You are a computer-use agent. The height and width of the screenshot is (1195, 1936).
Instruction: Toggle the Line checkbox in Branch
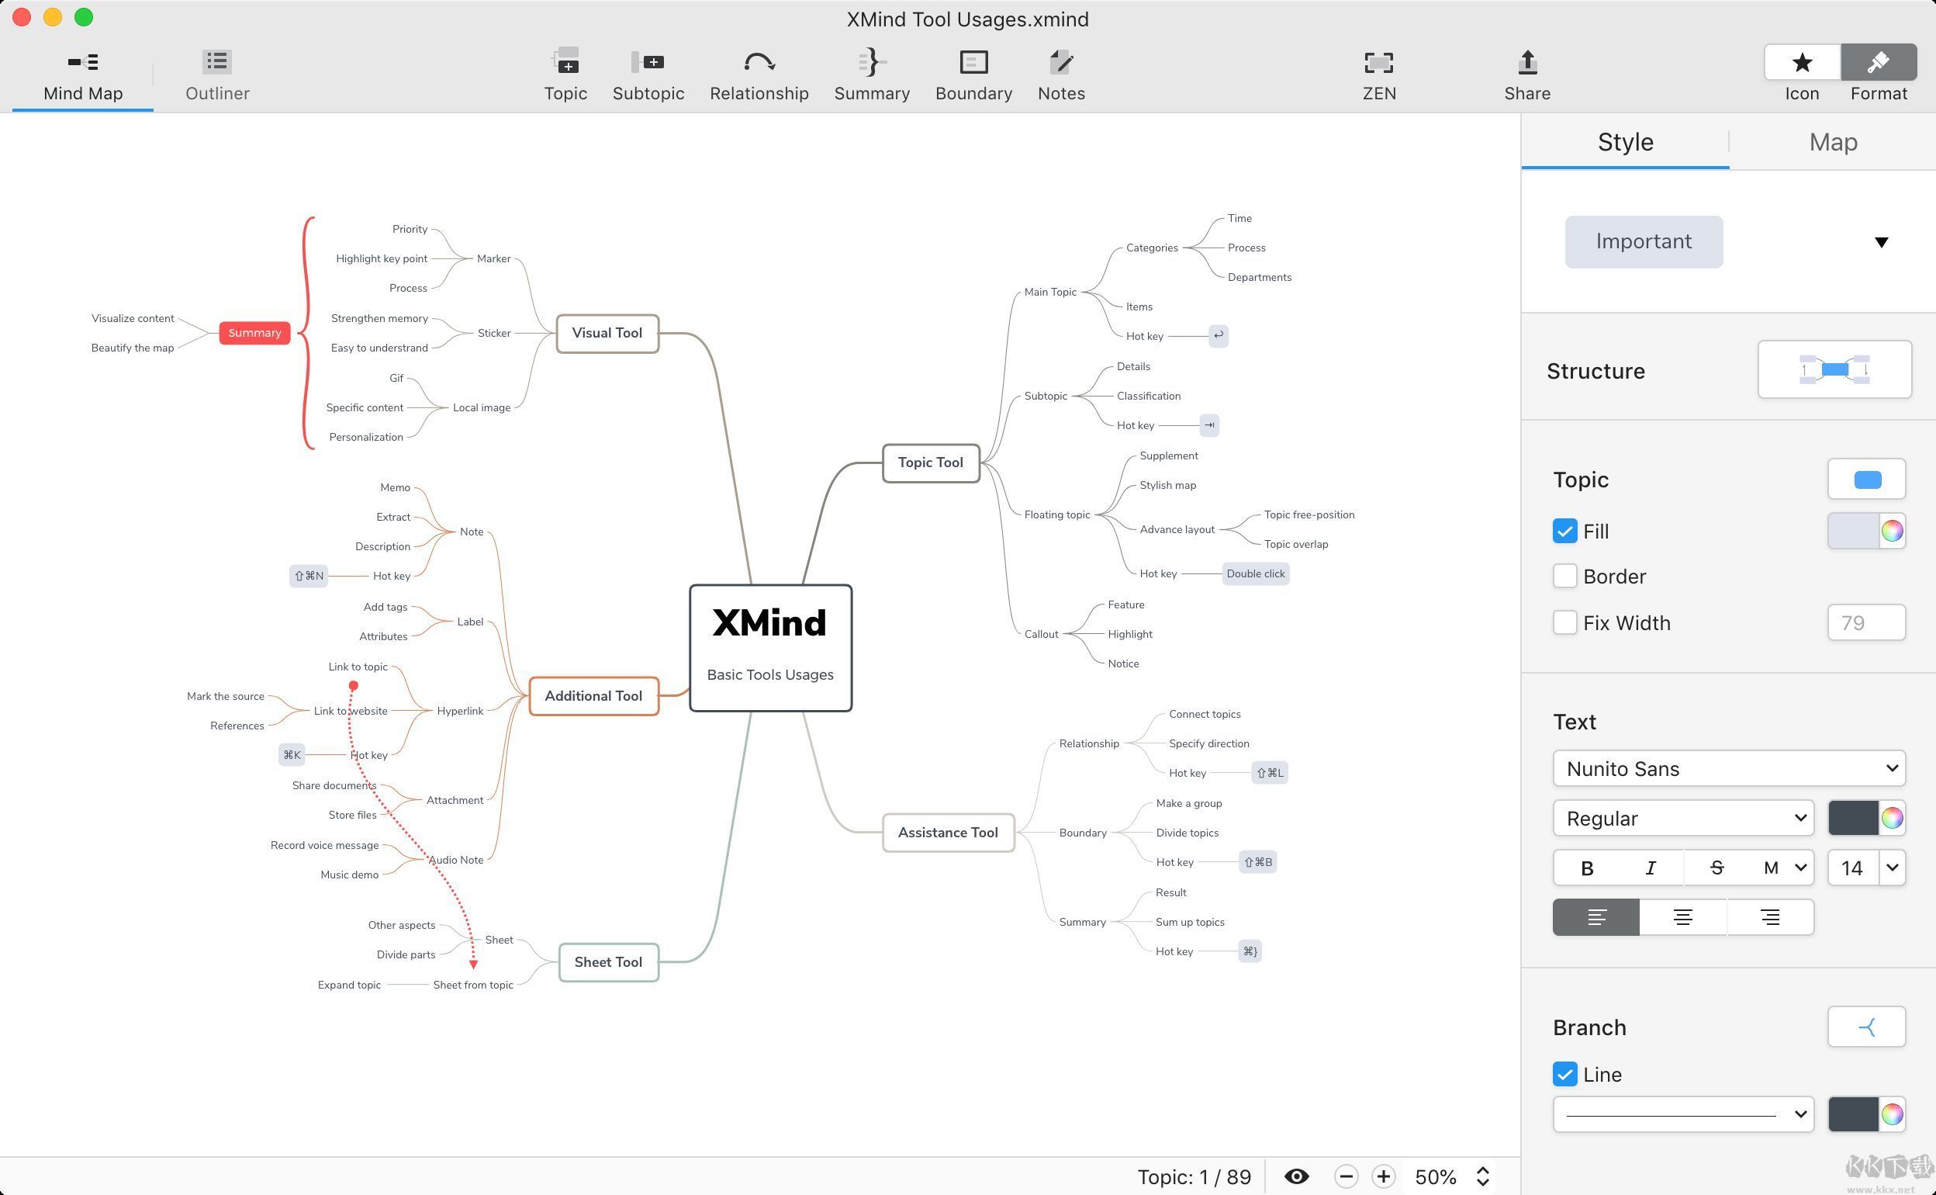(x=1564, y=1075)
